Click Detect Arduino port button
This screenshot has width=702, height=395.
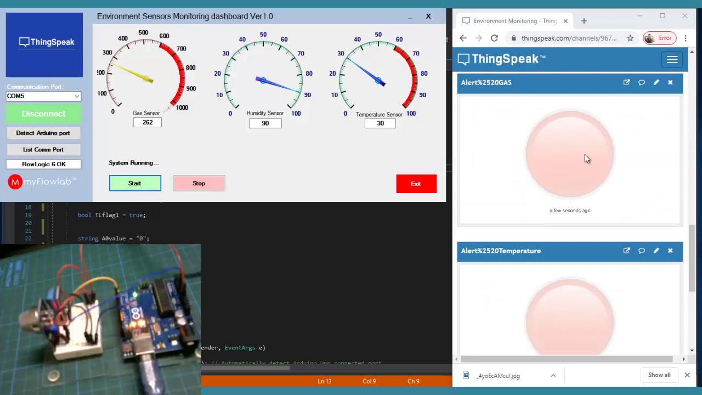click(x=43, y=133)
